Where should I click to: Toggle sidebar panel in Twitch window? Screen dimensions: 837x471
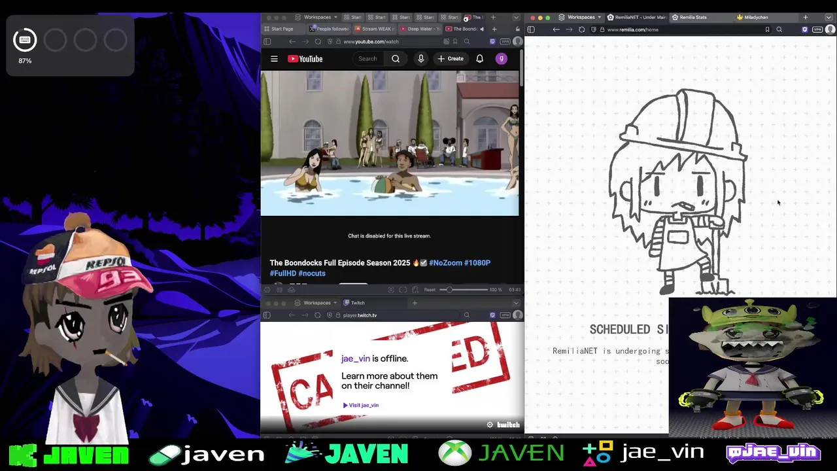267,315
